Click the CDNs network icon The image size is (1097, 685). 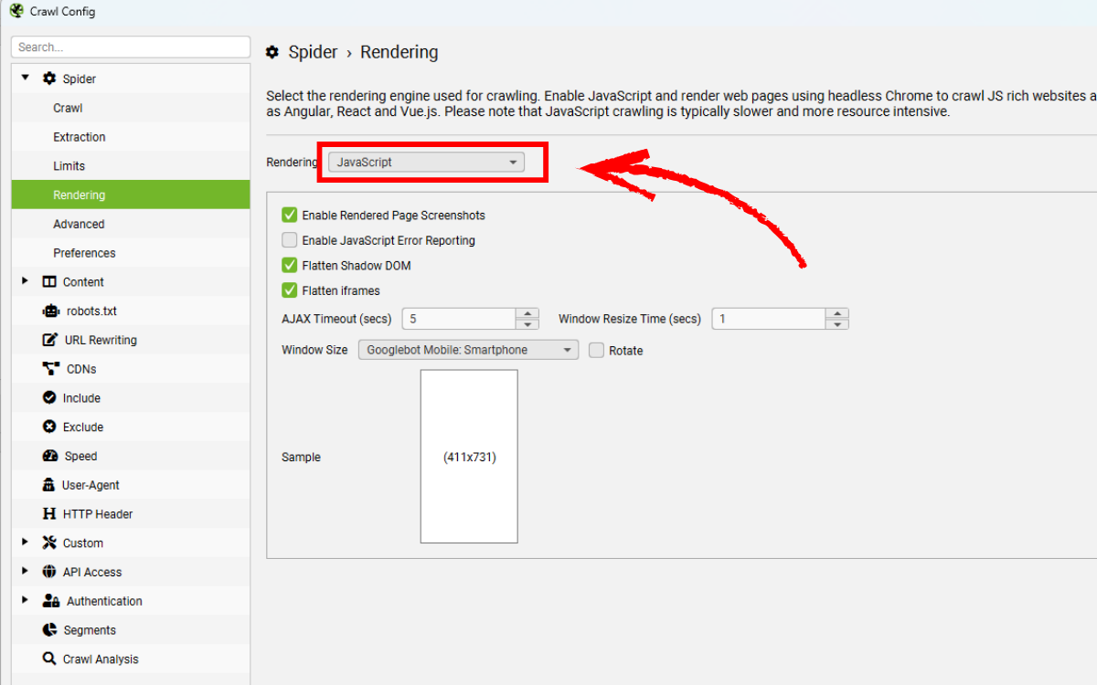coord(50,369)
